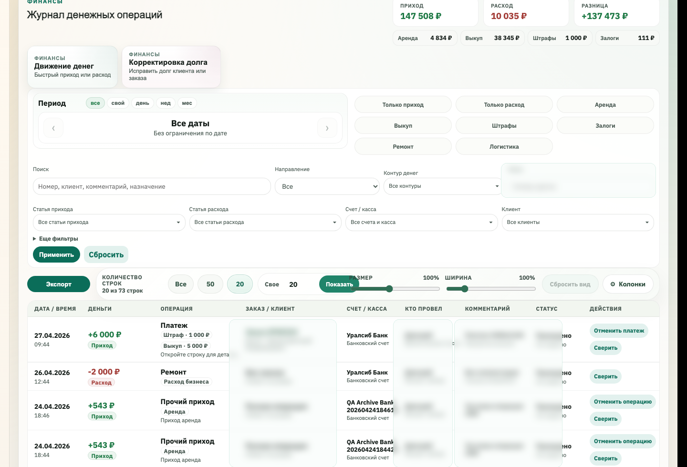The height and width of the screenshot is (467, 687).
Task: Click the Показать button
Action: pos(339,284)
